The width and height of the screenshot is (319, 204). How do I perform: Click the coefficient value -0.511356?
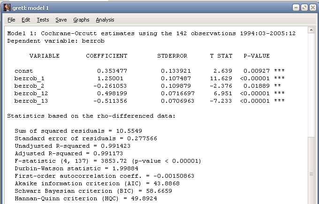[x=110, y=101]
